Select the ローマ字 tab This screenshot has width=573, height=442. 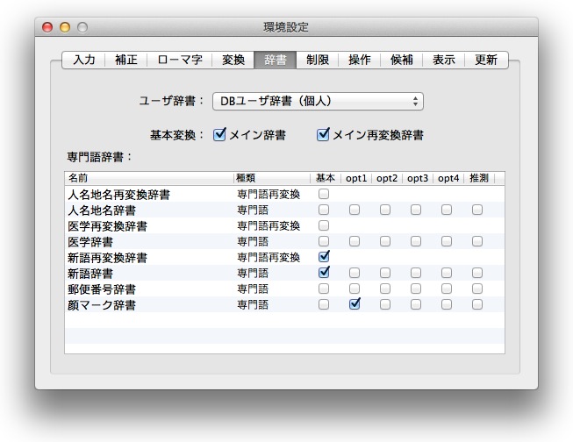coord(179,60)
